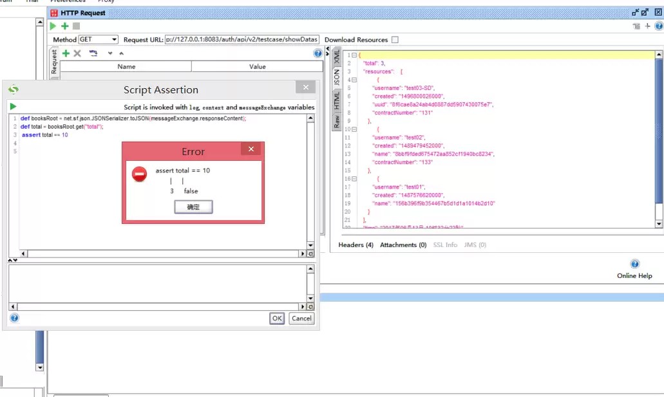664x397 pixels.
Task: Confirm the Error dialog with 确定 button
Action: [x=193, y=207]
